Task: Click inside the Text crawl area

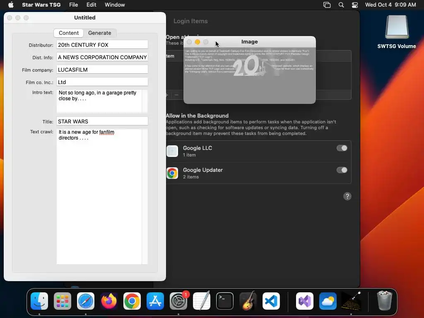Action: coord(99,197)
